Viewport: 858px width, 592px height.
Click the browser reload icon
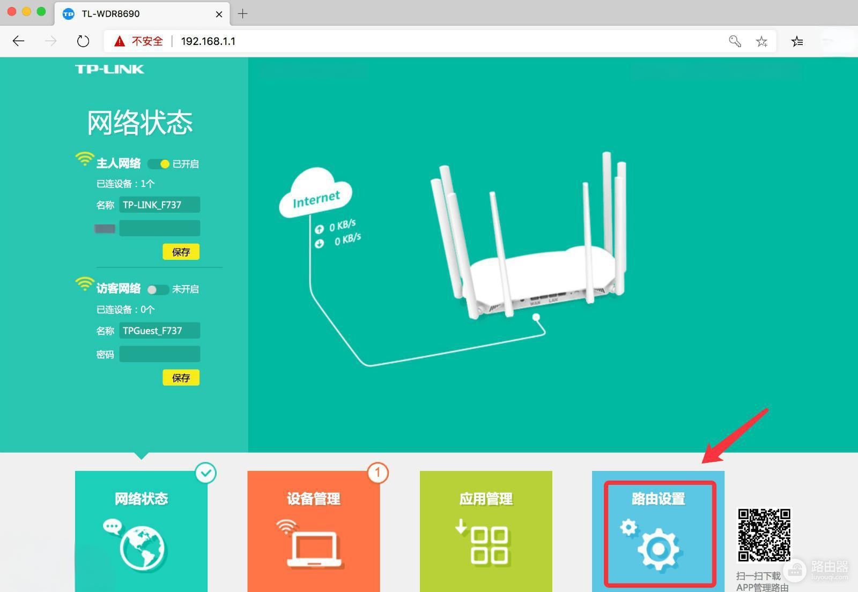pyautogui.click(x=83, y=41)
